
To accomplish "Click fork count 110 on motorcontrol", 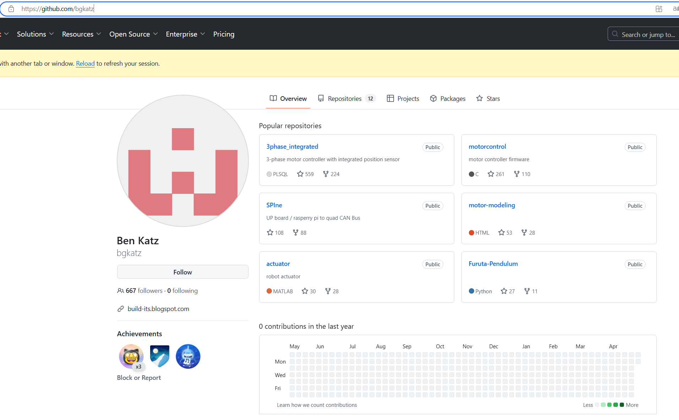I will point(522,174).
